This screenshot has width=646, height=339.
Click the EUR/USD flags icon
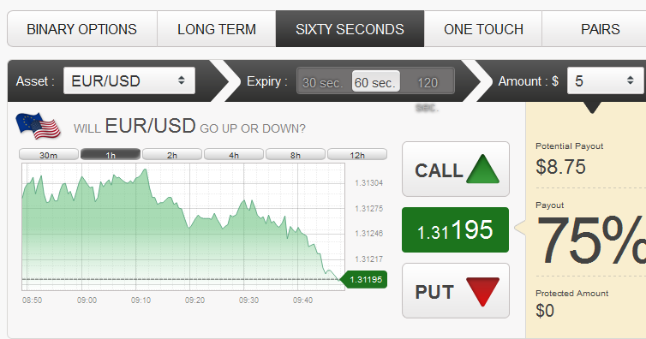click(38, 126)
